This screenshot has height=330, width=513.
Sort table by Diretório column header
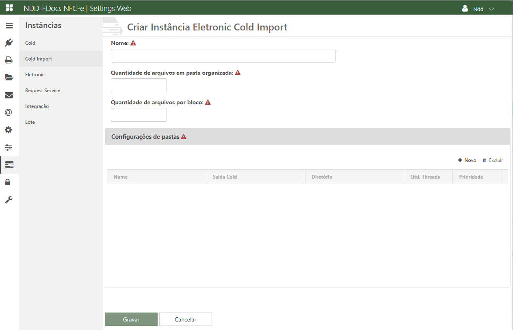(x=322, y=177)
